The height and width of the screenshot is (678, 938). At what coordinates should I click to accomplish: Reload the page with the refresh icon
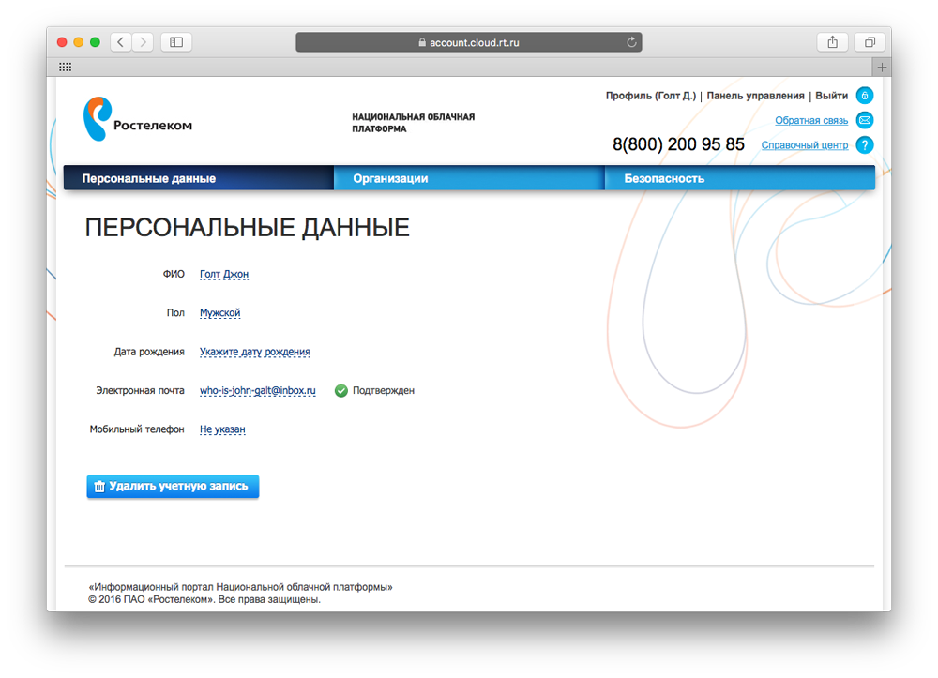coord(631,42)
